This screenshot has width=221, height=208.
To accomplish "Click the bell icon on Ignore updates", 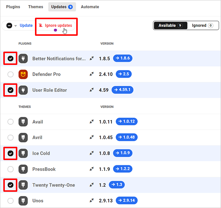I will coord(41,25).
